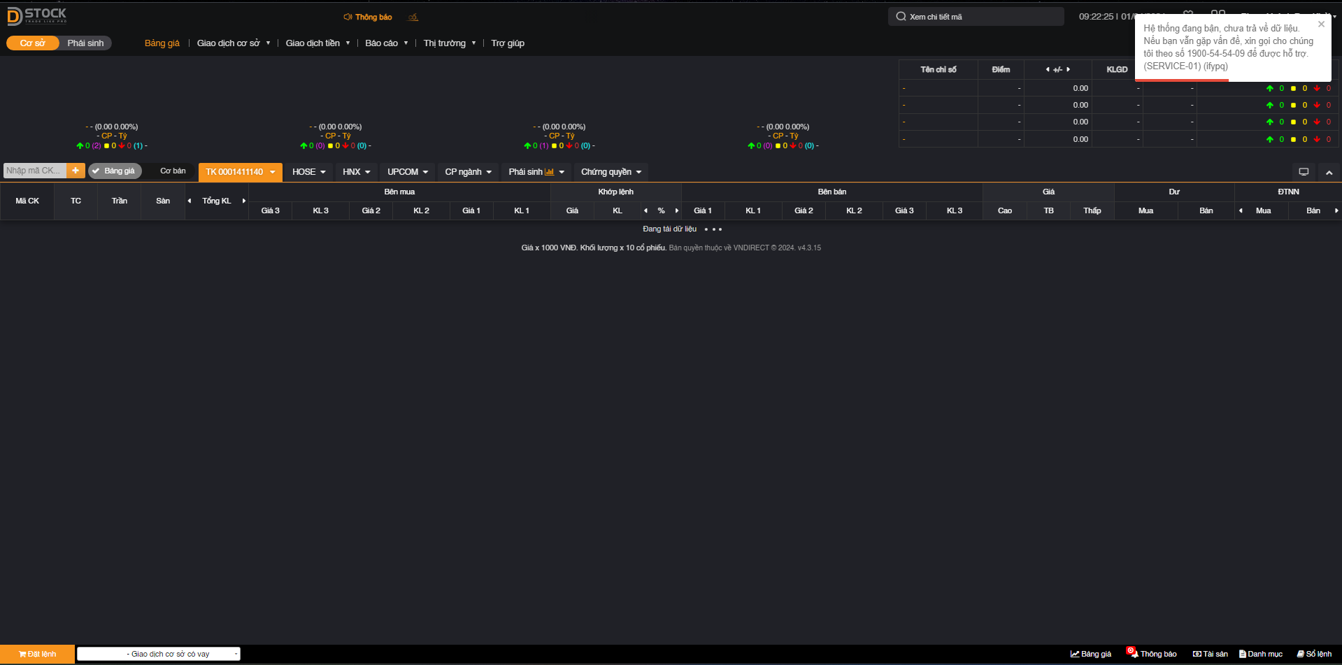
Task: Open the Giao dịch tiền menu
Action: [317, 43]
